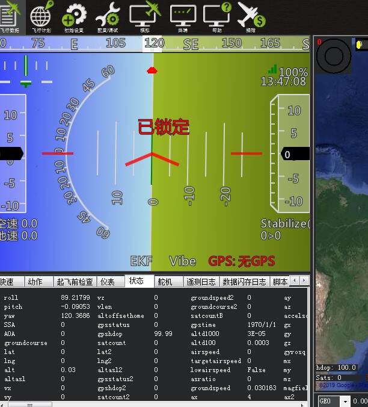Expand the GEO coordinate system dropdown
This screenshot has width=368, height=407.
coord(345,401)
